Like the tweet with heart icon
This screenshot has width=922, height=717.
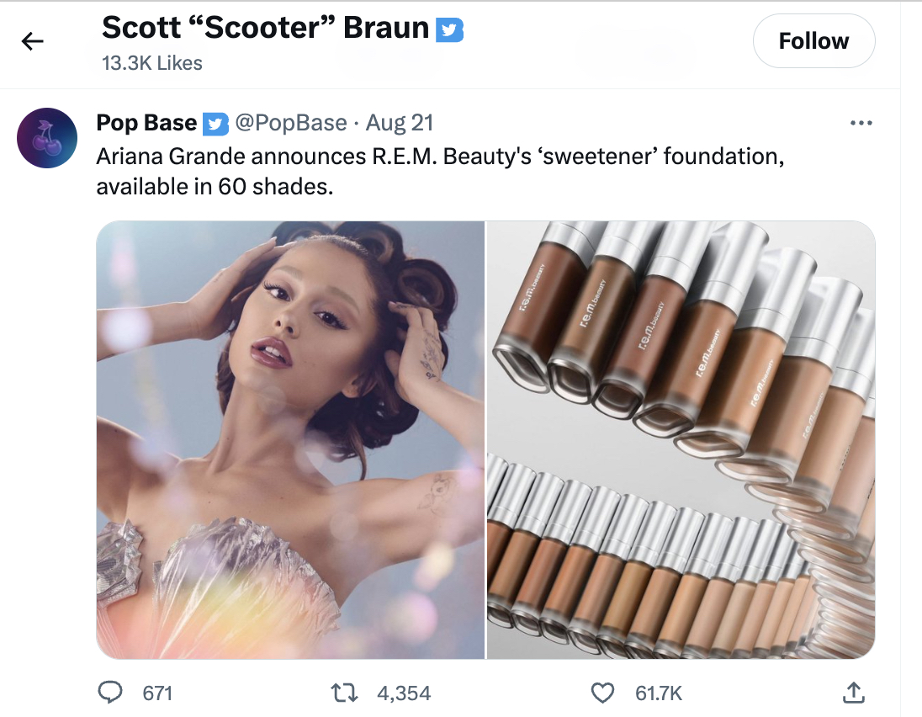pos(603,693)
